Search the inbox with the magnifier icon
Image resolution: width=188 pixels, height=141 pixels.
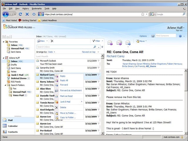95,47
